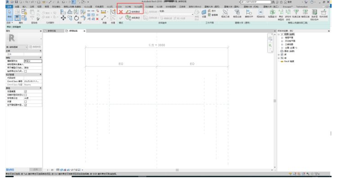Screen dimensions: 337x179
Task: Click the favorites star icon in title bar
Action: [x=281, y=2]
